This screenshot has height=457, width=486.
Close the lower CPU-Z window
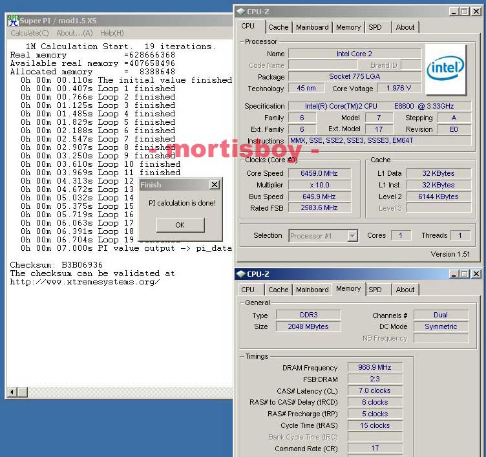pos(476,274)
